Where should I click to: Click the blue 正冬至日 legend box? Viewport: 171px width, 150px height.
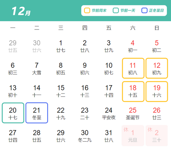(x=144, y=11)
